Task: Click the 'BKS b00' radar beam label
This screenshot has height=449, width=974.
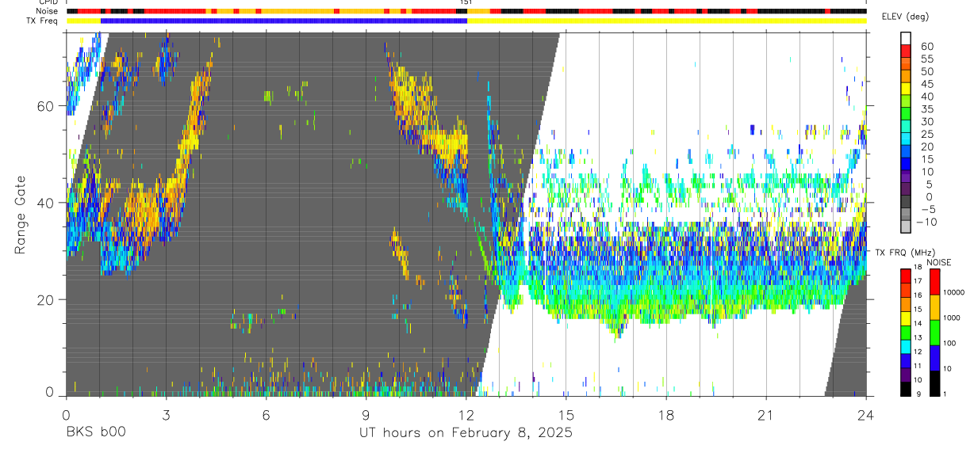Action: (x=95, y=432)
